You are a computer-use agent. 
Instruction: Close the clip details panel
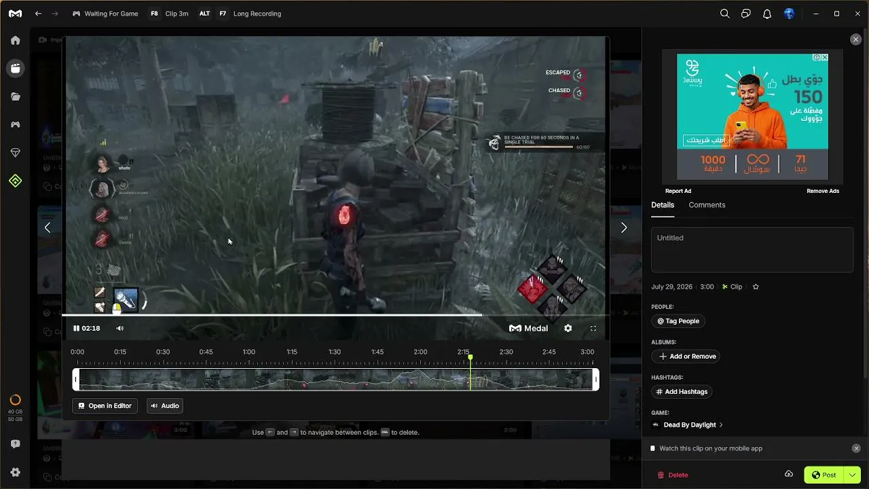tap(855, 39)
